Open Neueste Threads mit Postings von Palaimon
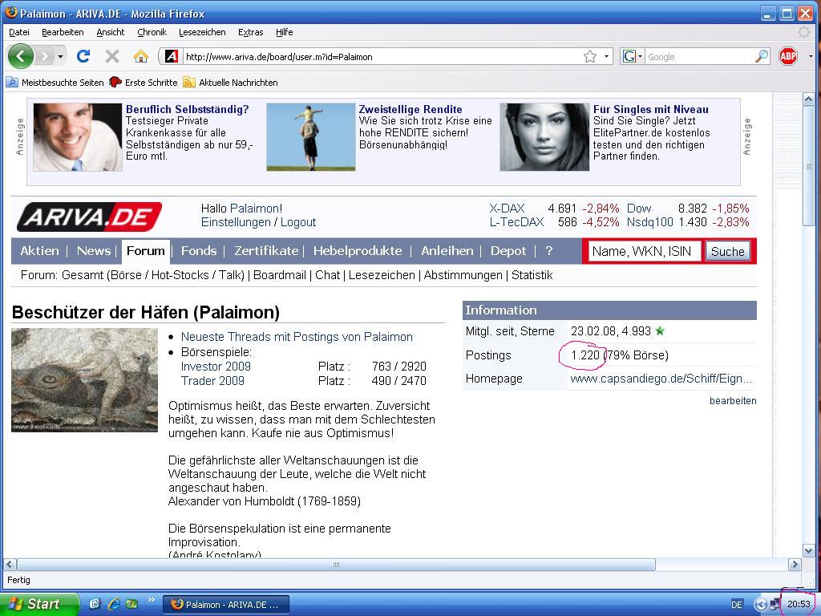The width and height of the screenshot is (821, 616). 297,337
